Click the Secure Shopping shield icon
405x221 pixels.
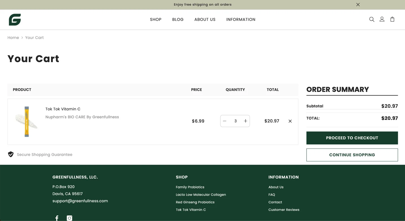[11, 154]
